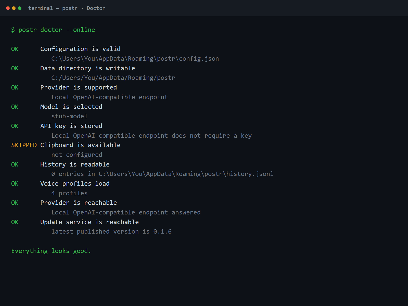Click the "Provider is reachable" line
The height and width of the screenshot is (306, 408).
coord(79,203)
